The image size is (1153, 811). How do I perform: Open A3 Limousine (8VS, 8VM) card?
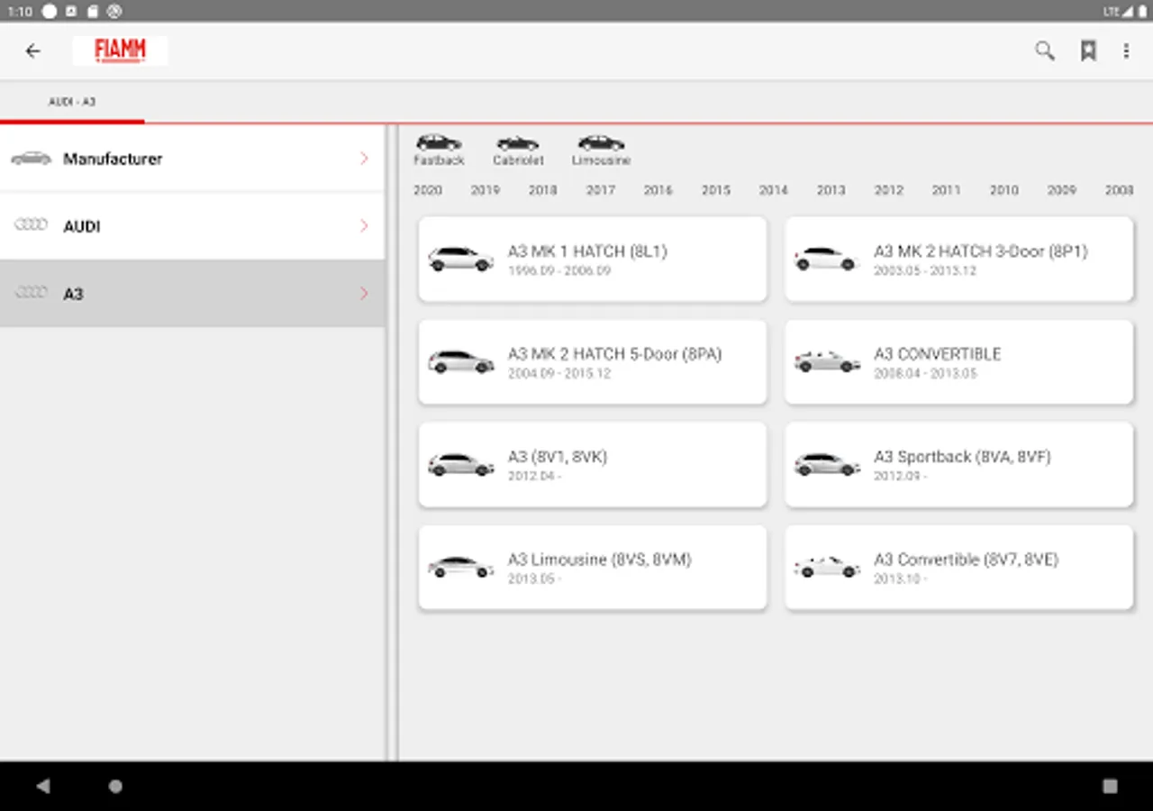click(x=593, y=568)
